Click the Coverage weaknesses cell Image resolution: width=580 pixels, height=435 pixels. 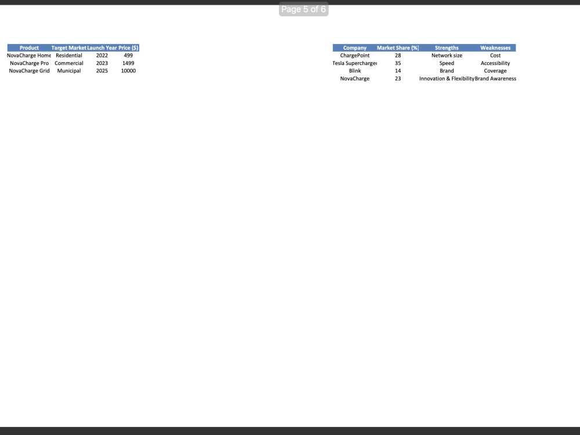pyautogui.click(x=495, y=71)
